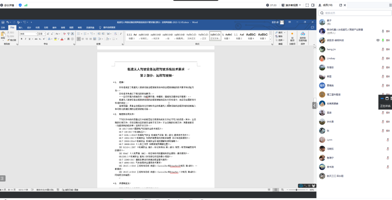This screenshot has width=392, height=200.
Task: Click the Word save icon in title bar
Action: pos(3,22)
